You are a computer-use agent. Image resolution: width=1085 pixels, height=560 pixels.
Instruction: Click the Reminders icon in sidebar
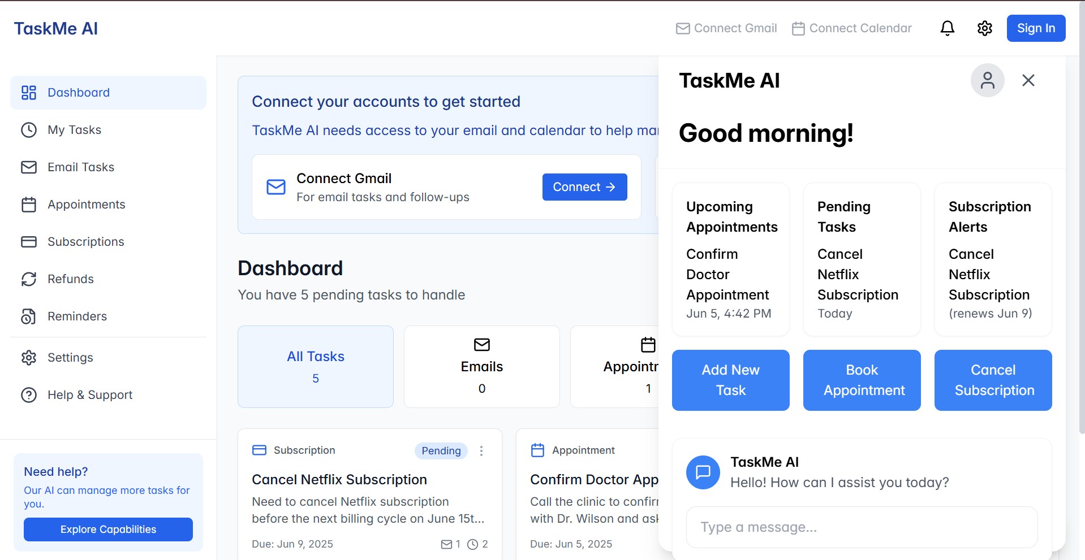(x=29, y=316)
